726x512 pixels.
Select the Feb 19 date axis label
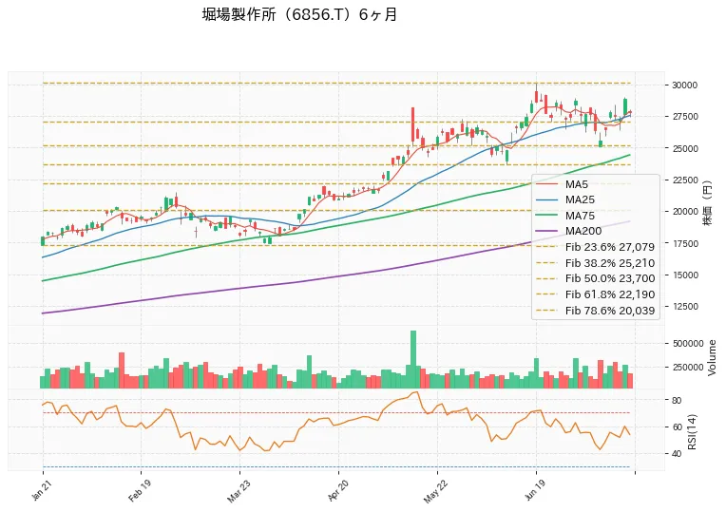pyautogui.click(x=139, y=491)
